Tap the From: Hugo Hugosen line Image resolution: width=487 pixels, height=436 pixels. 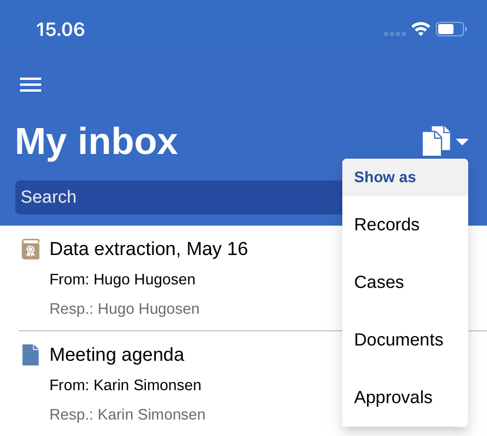pos(122,280)
